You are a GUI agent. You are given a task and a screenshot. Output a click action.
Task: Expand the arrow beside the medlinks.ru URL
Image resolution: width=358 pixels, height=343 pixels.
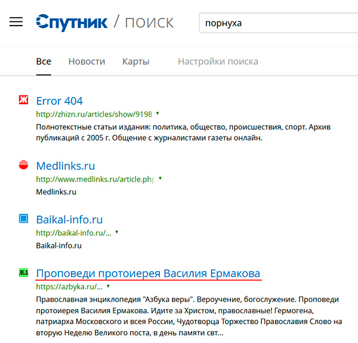pyautogui.click(x=160, y=179)
